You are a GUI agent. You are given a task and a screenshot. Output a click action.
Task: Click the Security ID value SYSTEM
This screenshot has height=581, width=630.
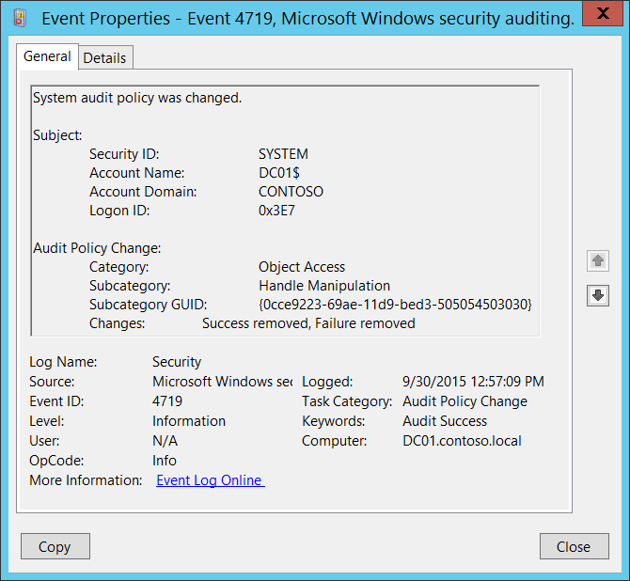point(283,154)
